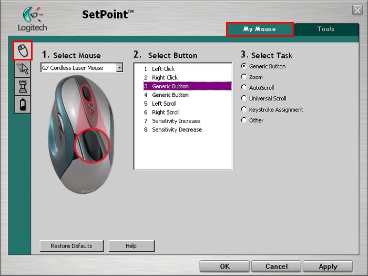Open the game settings chess rook icon
This screenshot has height=276, width=368.
[x=23, y=86]
